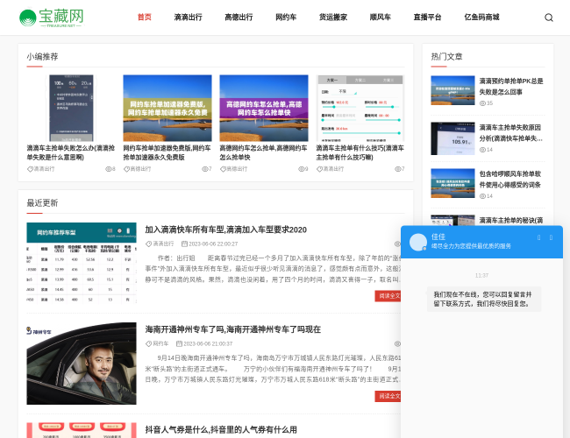The width and height of the screenshot is (570, 438).
Task: Click eye icon under 抢单有什么技巧 card
Action: pos(397,169)
